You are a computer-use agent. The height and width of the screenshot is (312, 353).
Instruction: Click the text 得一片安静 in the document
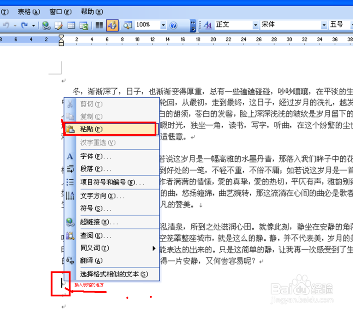179,261
